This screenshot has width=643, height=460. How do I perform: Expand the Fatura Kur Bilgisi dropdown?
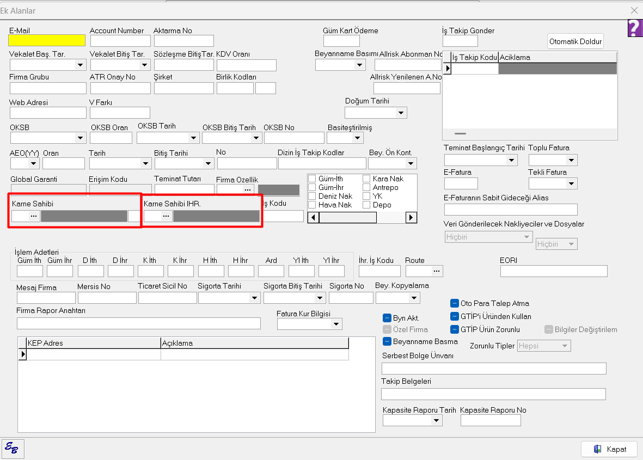(x=336, y=324)
